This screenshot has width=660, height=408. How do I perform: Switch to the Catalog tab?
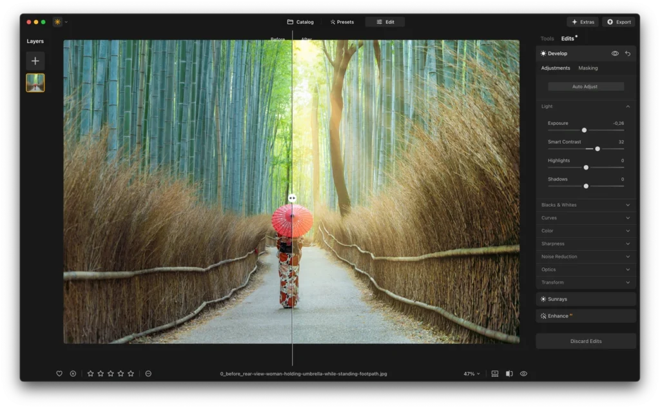(x=300, y=22)
